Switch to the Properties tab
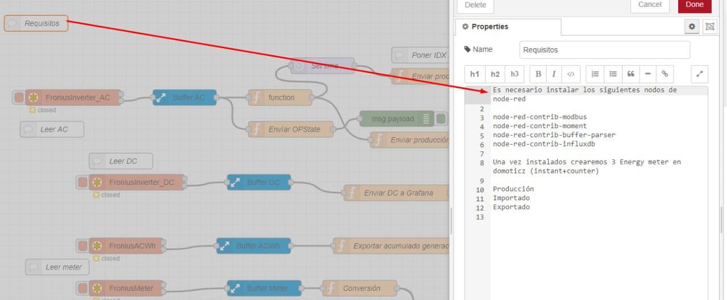Viewport: 727px width, 300px height. coord(508,27)
